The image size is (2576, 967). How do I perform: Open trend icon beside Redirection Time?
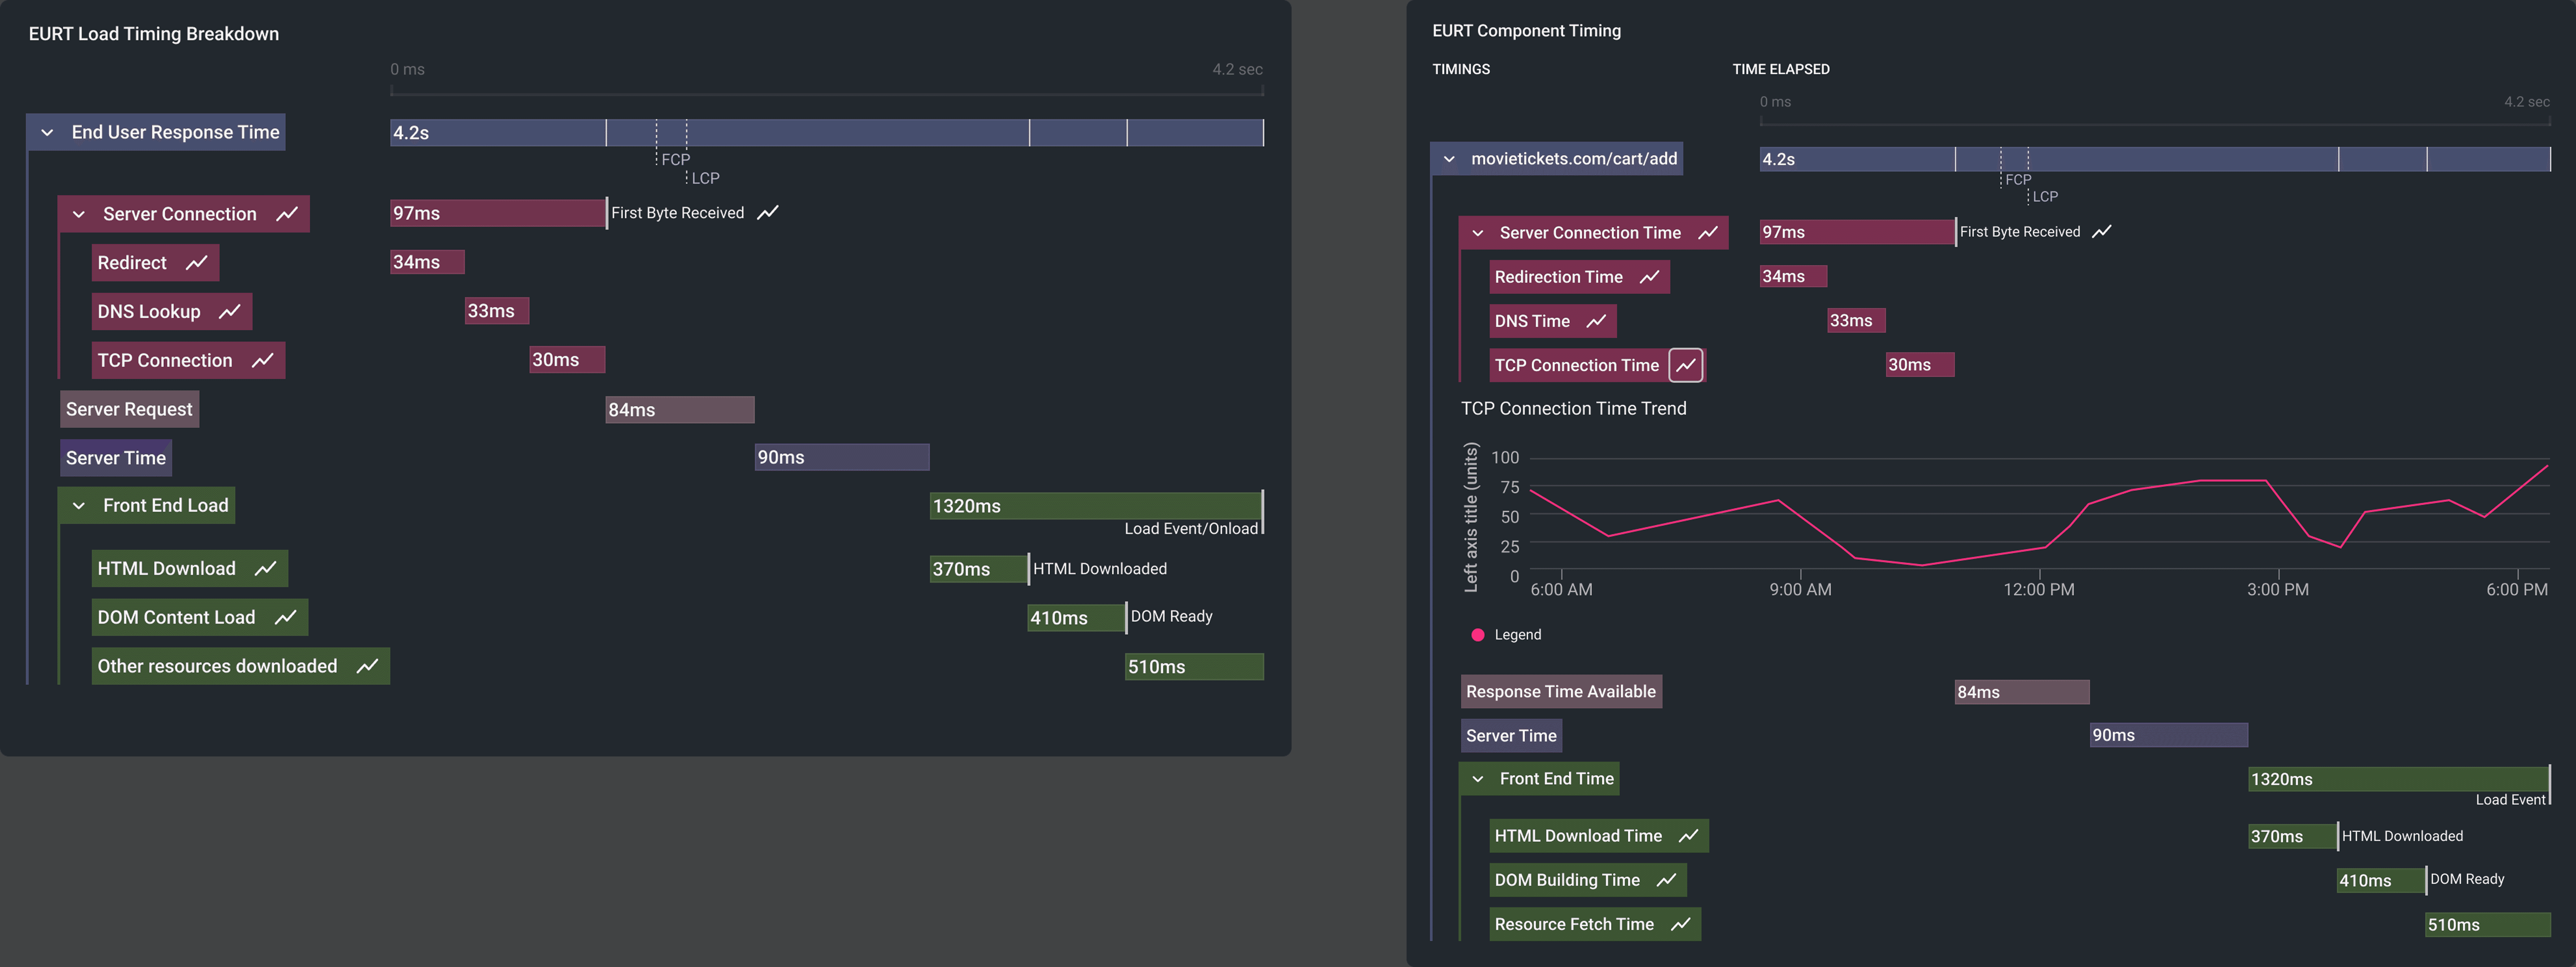point(1649,277)
